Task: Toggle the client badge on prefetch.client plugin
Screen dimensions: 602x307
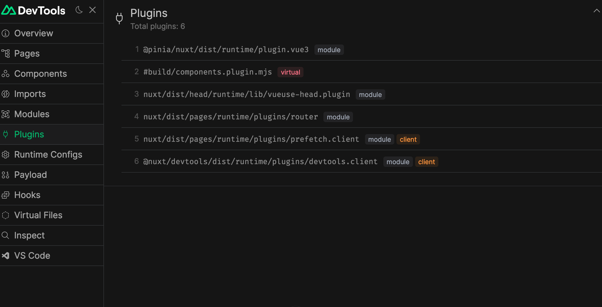Action: point(408,139)
